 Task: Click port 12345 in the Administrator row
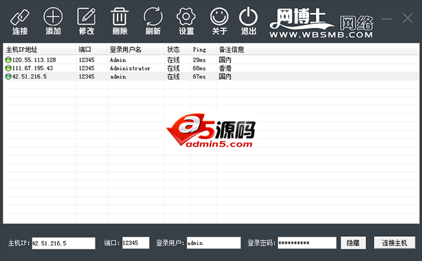pyautogui.click(x=86, y=68)
